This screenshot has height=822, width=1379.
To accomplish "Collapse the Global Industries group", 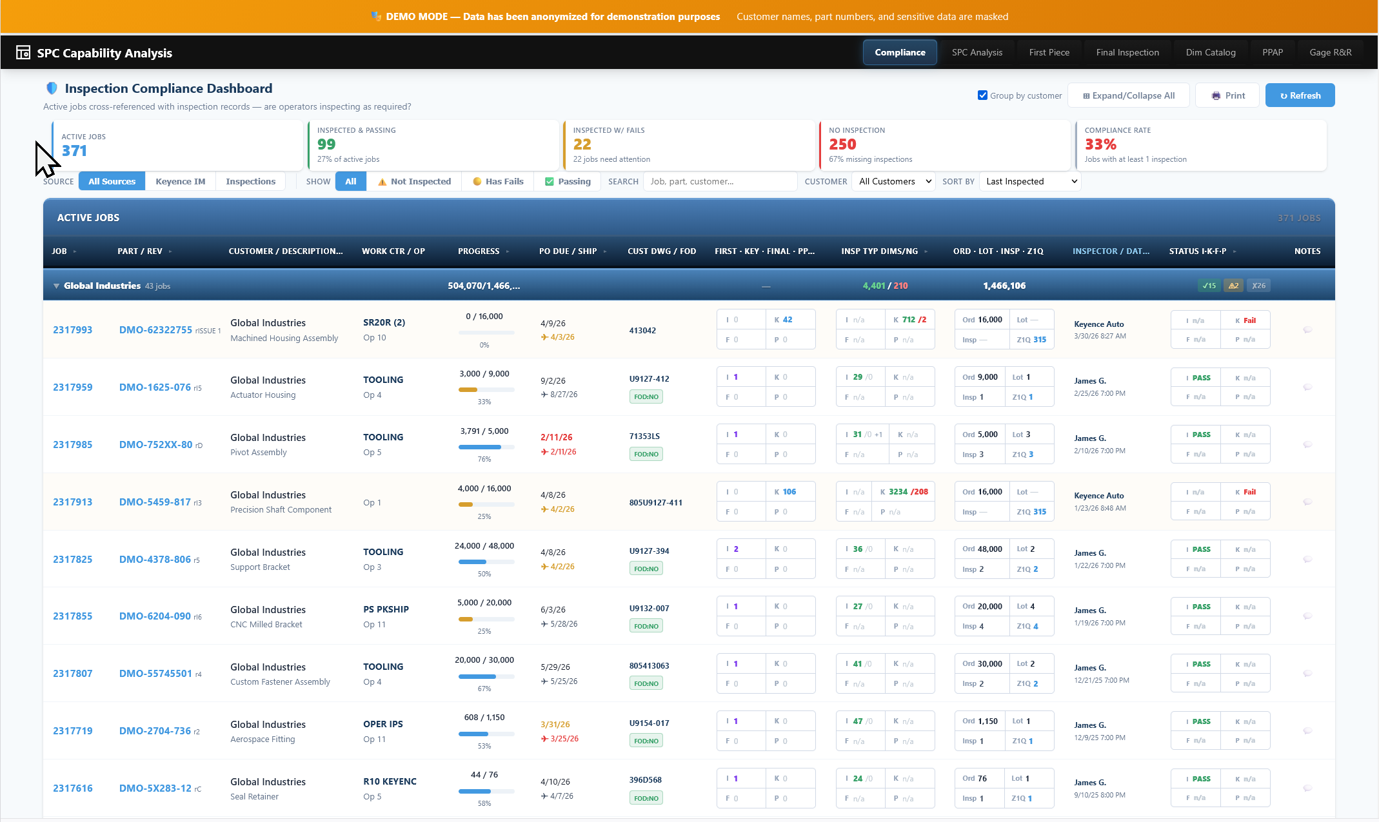I will point(56,286).
